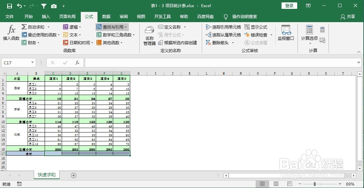
Task: Open the File tab
Action: tap(10, 16)
